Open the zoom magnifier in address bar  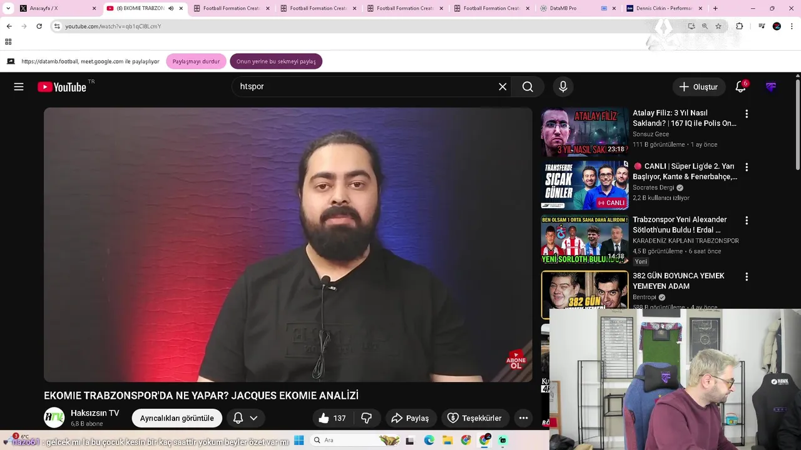pos(705,26)
